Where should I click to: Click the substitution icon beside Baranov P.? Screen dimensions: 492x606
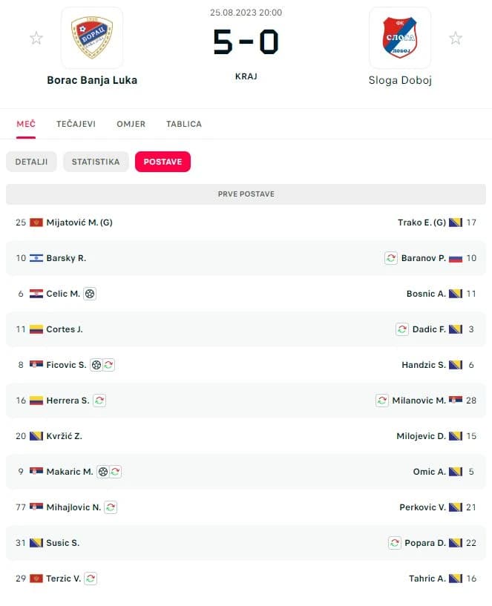pos(391,258)
